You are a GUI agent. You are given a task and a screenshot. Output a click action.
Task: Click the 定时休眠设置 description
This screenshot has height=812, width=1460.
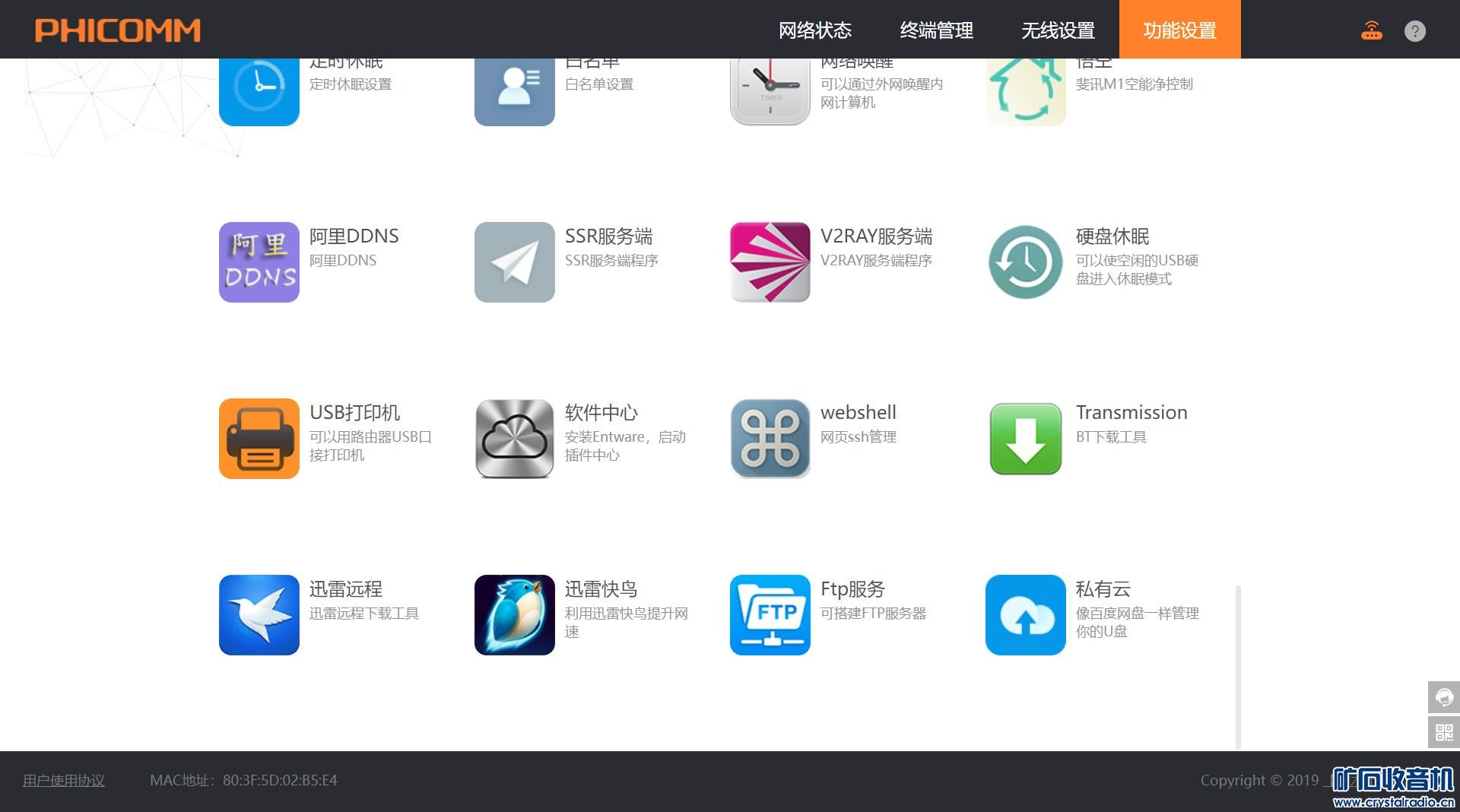click(351, 84)
